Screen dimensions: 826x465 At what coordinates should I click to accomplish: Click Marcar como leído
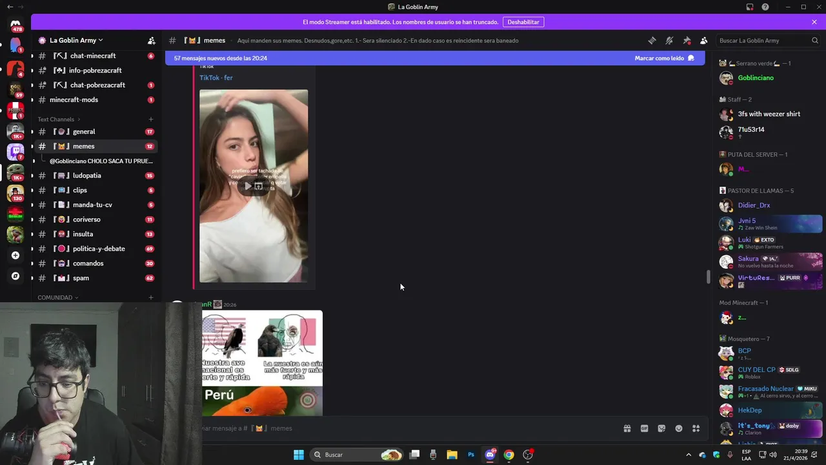click(664, 58)
